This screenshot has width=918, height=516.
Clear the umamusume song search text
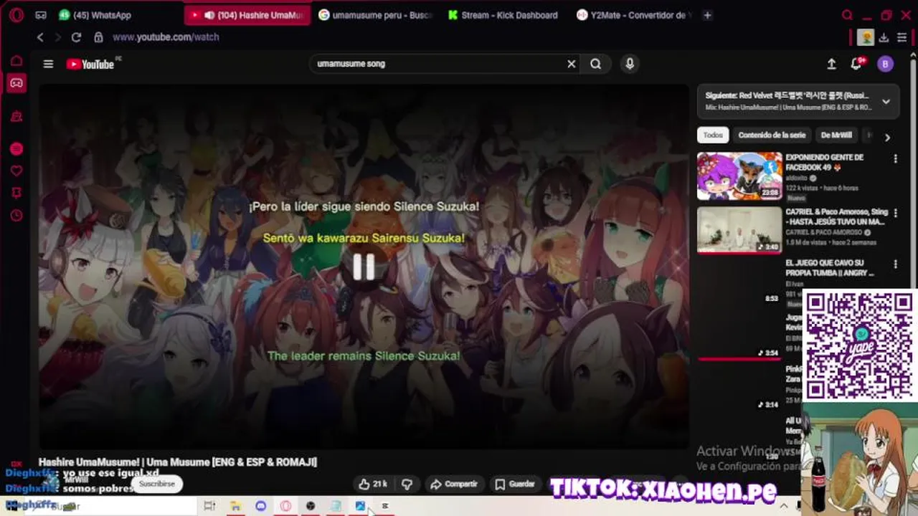coord(572,64)
